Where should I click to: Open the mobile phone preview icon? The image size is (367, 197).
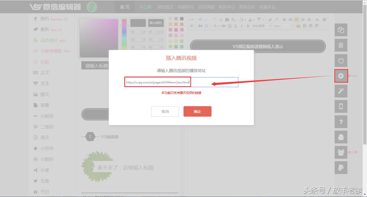[341, 106]
